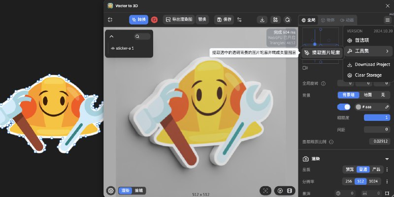This screenshot has height=197, width=394.
Task: Click the eyedropper icon in color field
Action: [x=387, y=107]
